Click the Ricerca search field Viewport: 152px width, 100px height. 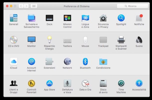132,6
